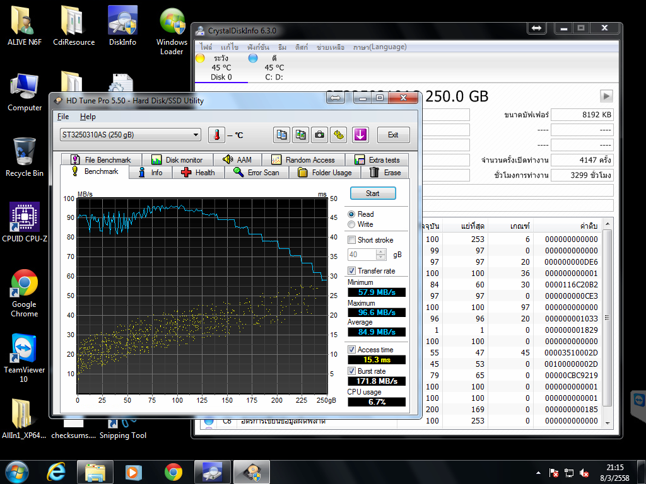Toggle the Burst rate checkbox
646x484 pixels.
click(x=352, y=371)
